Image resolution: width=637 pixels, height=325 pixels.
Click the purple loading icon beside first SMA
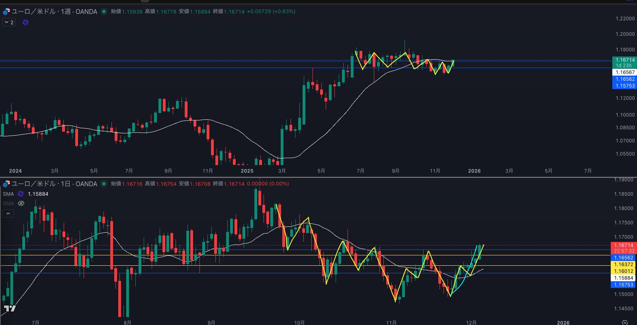tap(21, 194)
